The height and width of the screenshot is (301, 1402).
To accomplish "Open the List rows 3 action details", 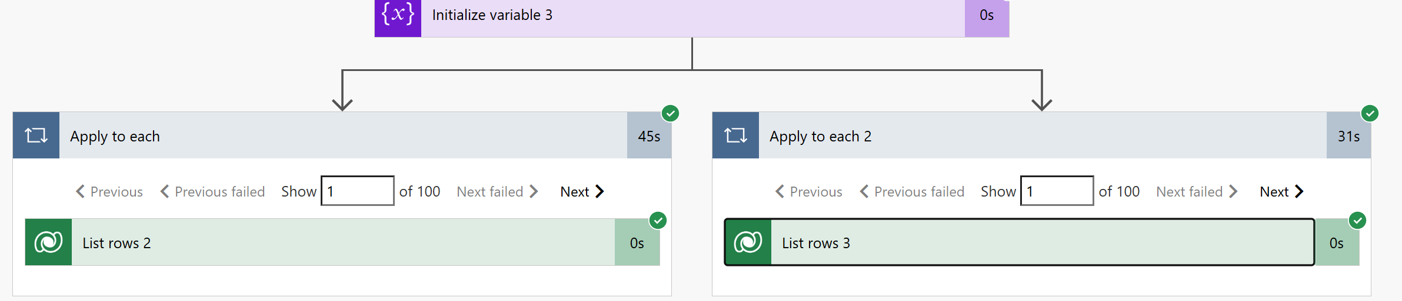I will pyautogui.click(x=1042, y=242).
